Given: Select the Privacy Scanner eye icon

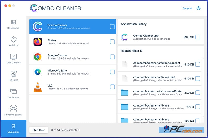Looking at the screenshot, I should point(13,109).
